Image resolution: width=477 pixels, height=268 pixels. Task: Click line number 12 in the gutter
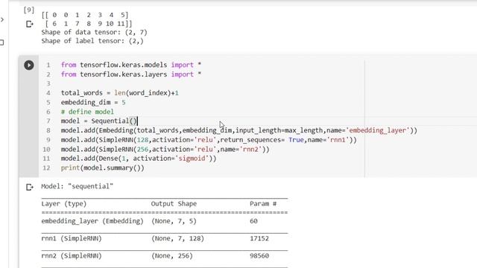[46, 168]
